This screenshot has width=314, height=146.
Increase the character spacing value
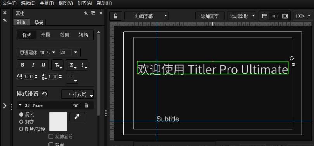(x=36, y=75)
